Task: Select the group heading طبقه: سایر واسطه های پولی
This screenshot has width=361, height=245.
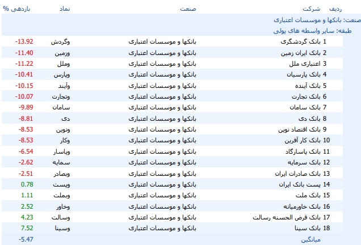Action: [312, 31]
